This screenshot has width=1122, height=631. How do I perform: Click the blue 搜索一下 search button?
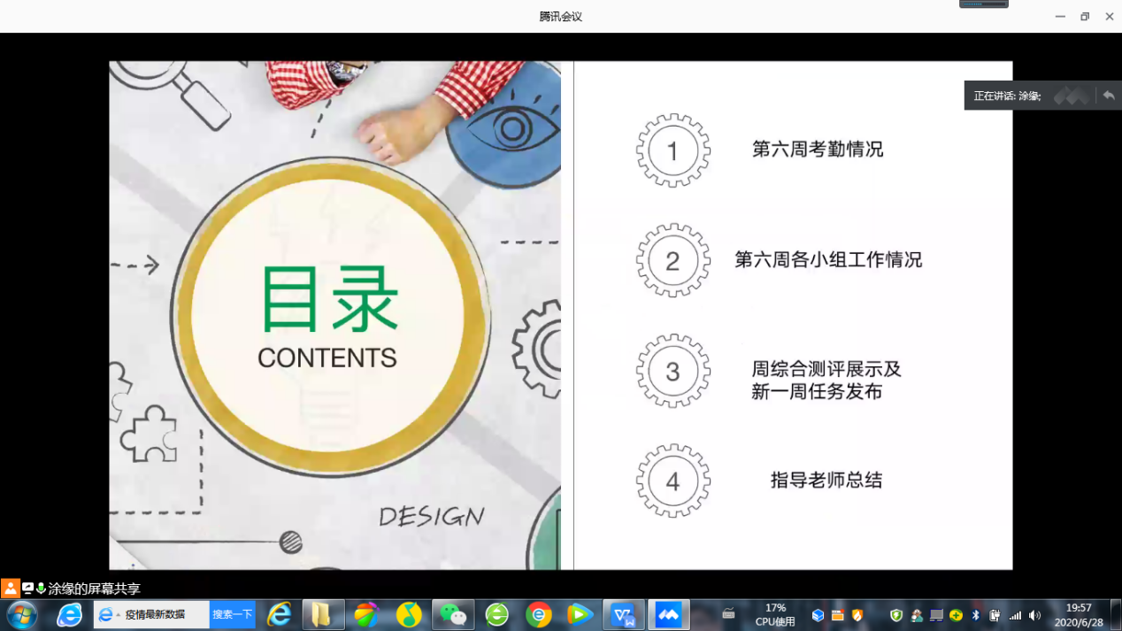point(232,614)
